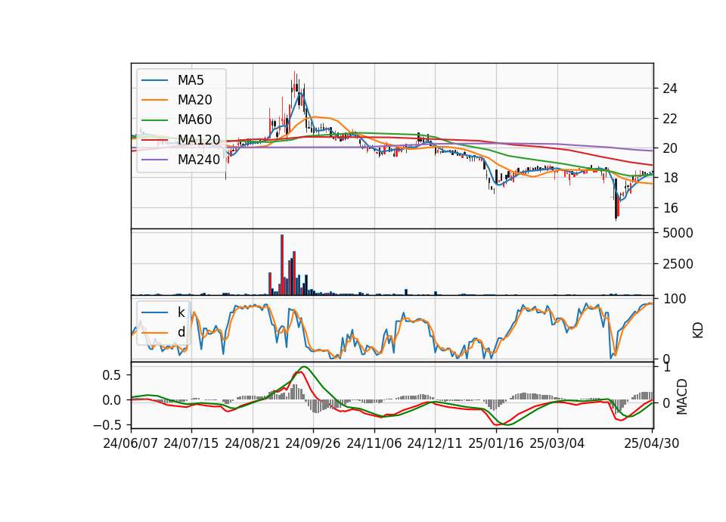Click the price axis value 22

click(x=670, y=119)
